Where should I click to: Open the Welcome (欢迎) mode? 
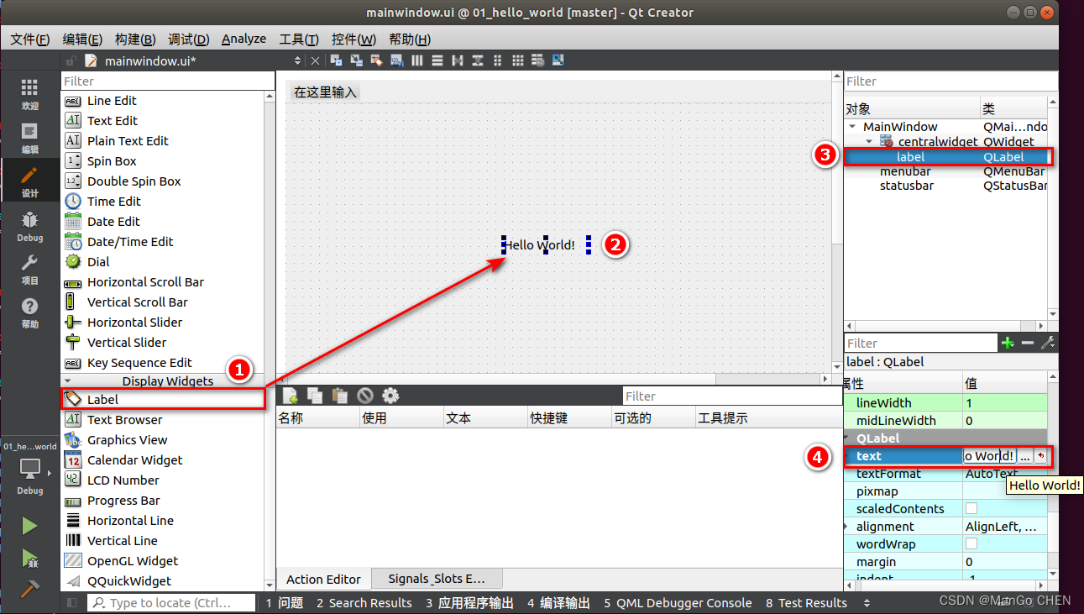(29, 94)
